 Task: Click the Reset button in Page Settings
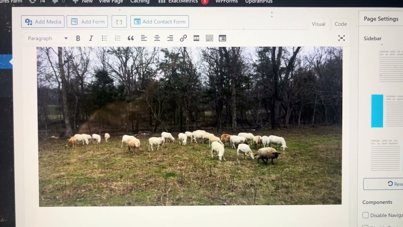[x=383, y=184]
